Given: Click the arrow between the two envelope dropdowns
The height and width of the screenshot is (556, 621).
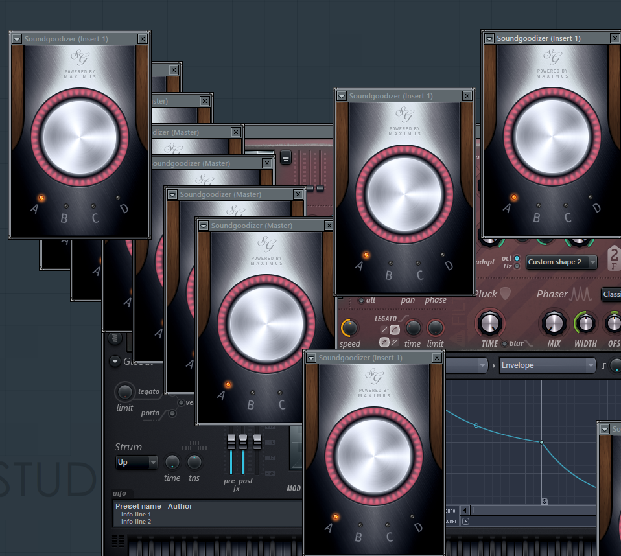Looking at the screenshot, I should (494, 366).
